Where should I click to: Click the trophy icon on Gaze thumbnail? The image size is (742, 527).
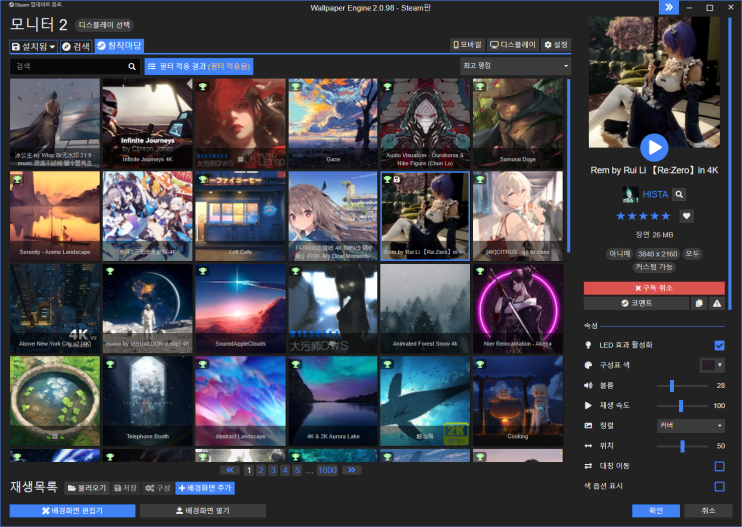295,86
